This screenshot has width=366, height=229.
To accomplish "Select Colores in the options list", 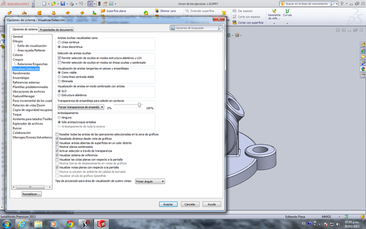I will (18, 55).
